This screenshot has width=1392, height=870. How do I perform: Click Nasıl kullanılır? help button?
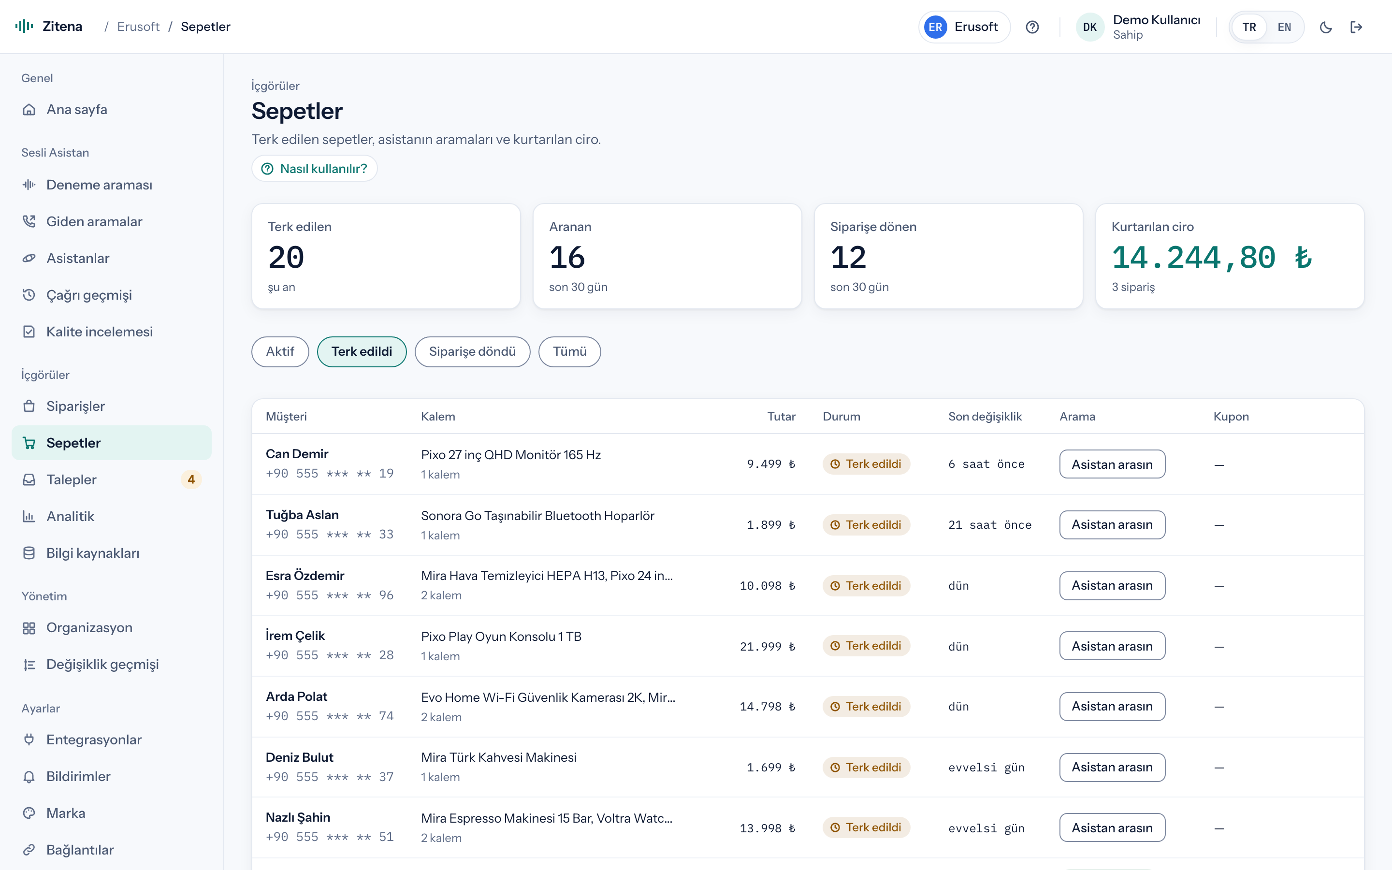(315, 169)
